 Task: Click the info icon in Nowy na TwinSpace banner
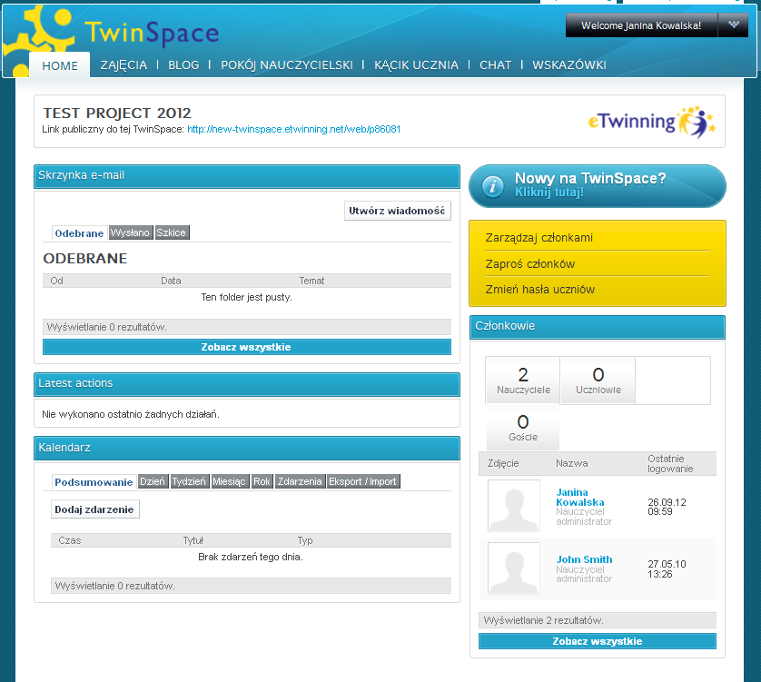[493, 186]
